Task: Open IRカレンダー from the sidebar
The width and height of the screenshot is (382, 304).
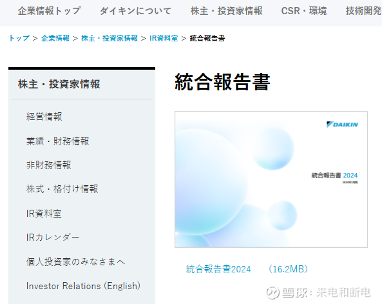Action: [53, 237]
